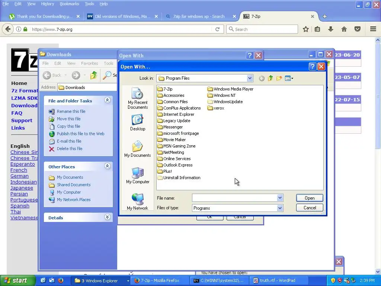The image size is (381, 286).
Task: Bookmark this page with star icon
Action: [306, 29]
